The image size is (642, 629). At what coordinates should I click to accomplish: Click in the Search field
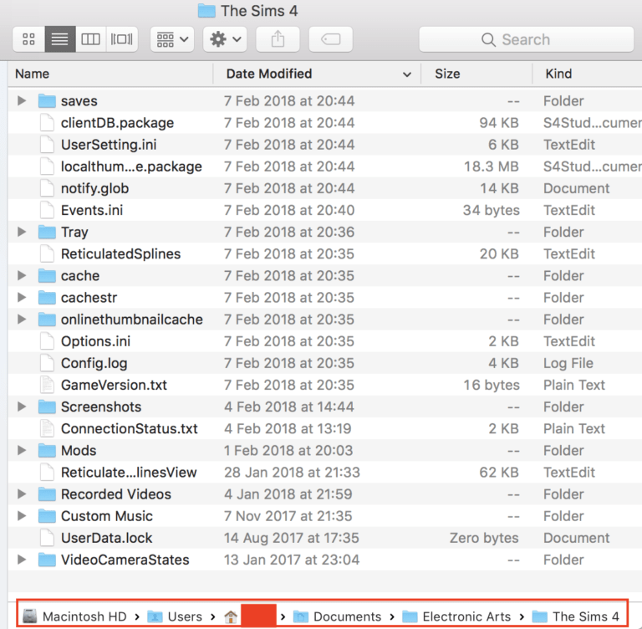click(x=525, y=39)
